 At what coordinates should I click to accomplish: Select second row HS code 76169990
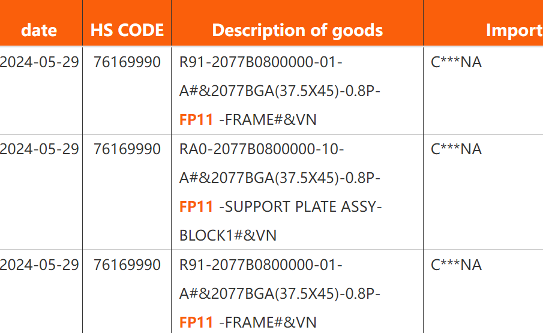click(127, 149)
